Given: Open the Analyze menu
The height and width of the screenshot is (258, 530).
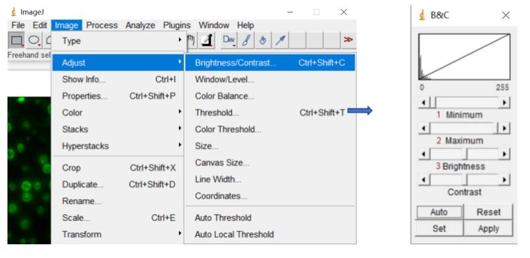Looking at the screenshot, I should (x=141, y=26).
